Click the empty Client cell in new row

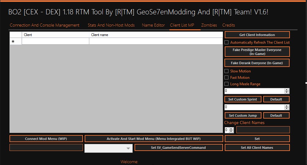55,41
